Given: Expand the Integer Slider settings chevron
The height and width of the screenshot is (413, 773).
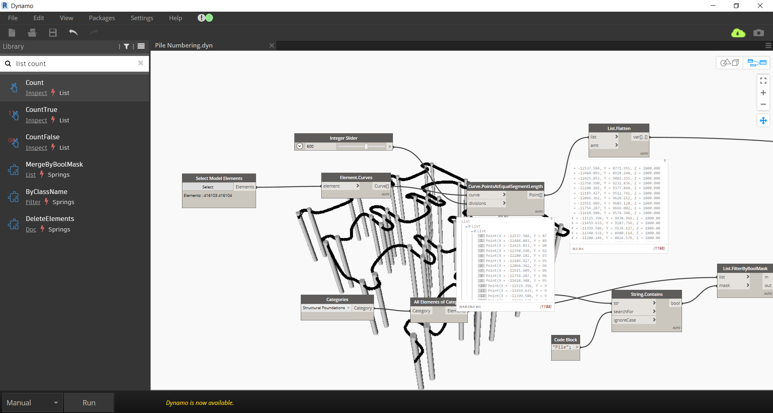Looking at the screenshot, I should [x=300, y=146].
